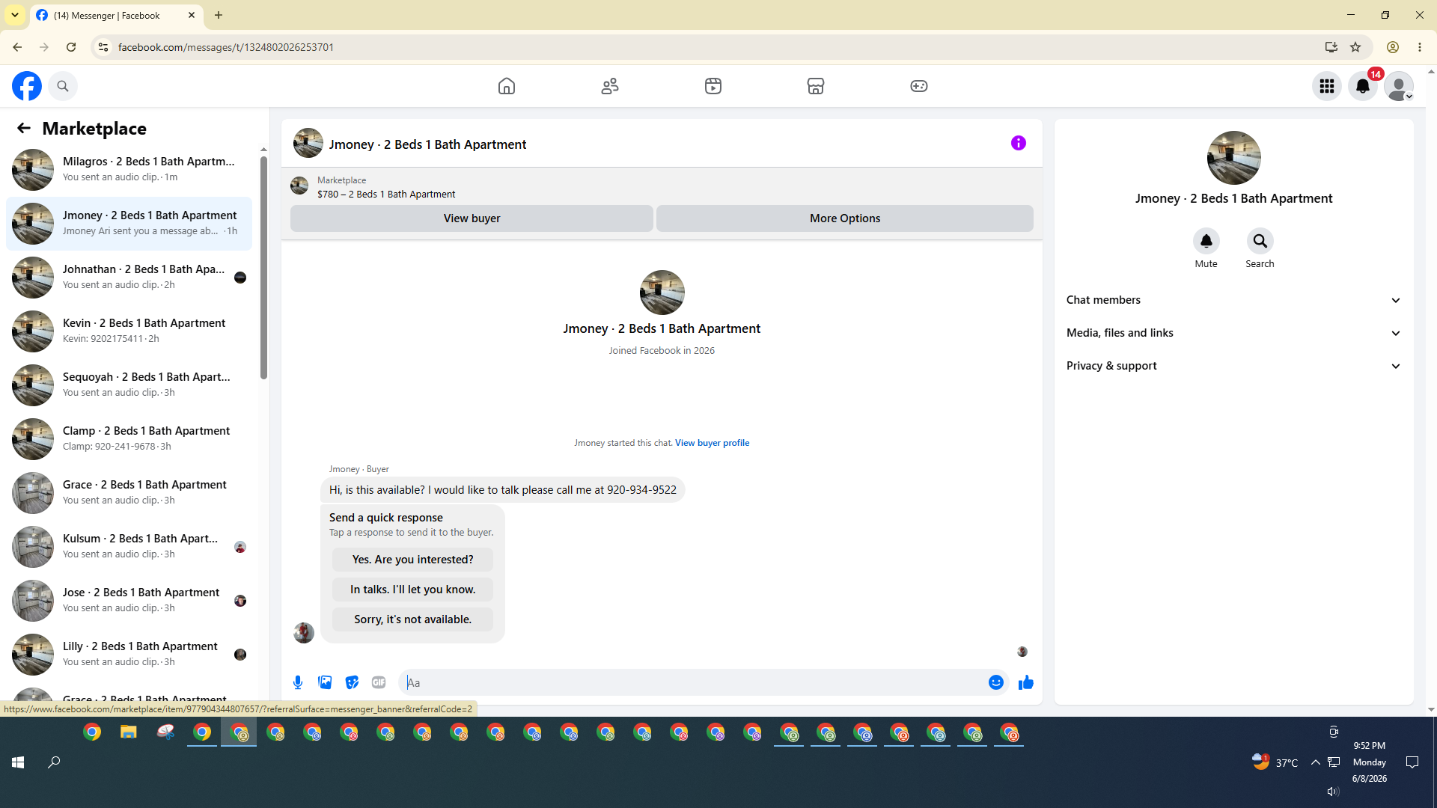Open the taskbar volume speaker icon
Viewport: 1437px width, 808px height.
[1333, 792]
